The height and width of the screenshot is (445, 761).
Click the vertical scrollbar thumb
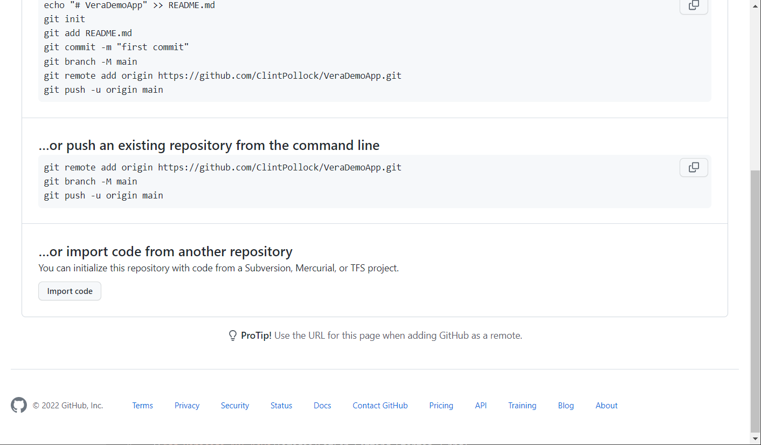[756, 300]
